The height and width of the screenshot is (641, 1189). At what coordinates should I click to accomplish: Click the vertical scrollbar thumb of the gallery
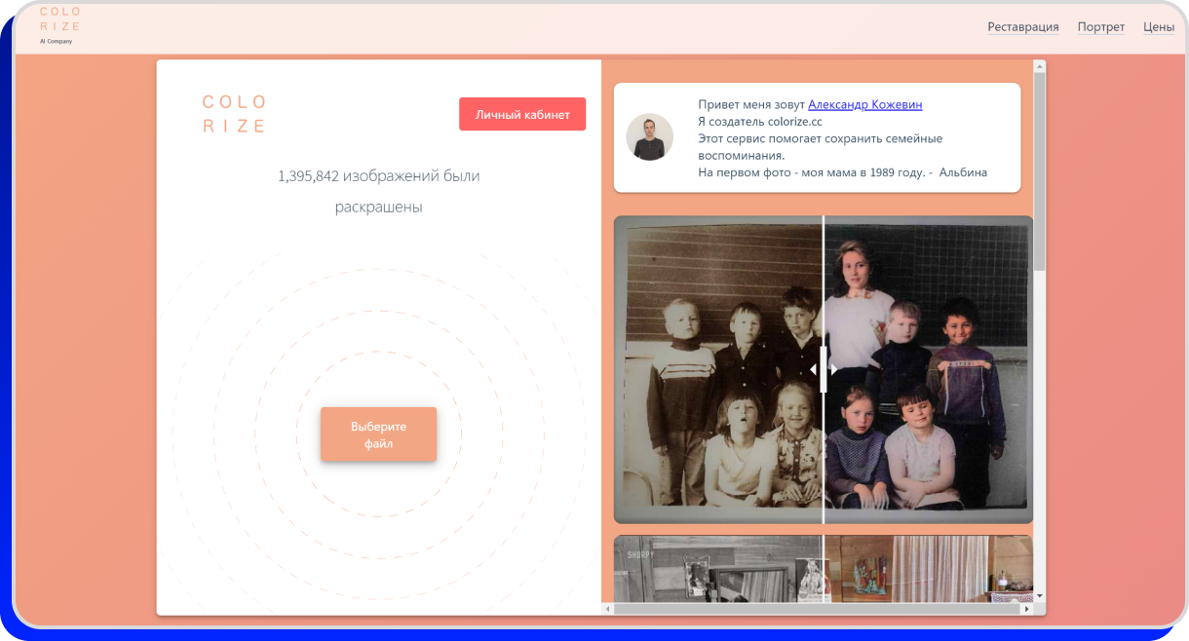(x=1039, y=172)
